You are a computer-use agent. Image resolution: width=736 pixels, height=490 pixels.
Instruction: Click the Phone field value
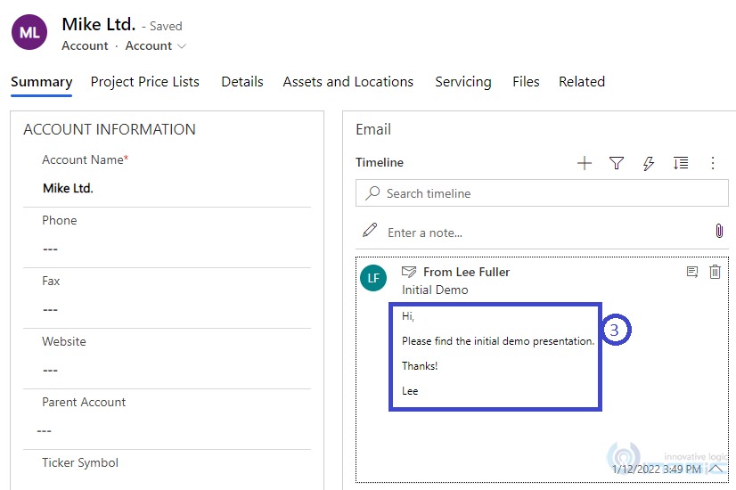pos(169,249)
